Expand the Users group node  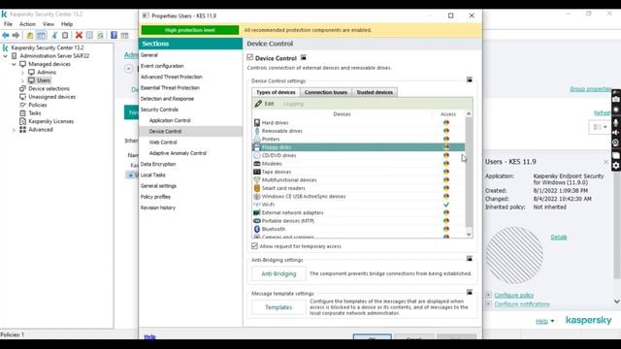[x=22, y=80]
